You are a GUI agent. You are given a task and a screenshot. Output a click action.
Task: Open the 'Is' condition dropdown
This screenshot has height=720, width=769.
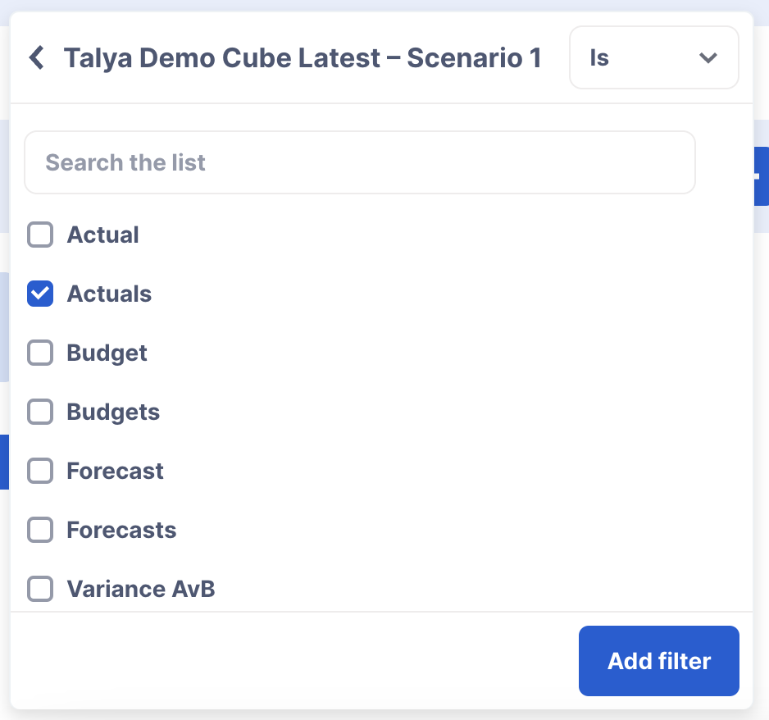[653, 57]
